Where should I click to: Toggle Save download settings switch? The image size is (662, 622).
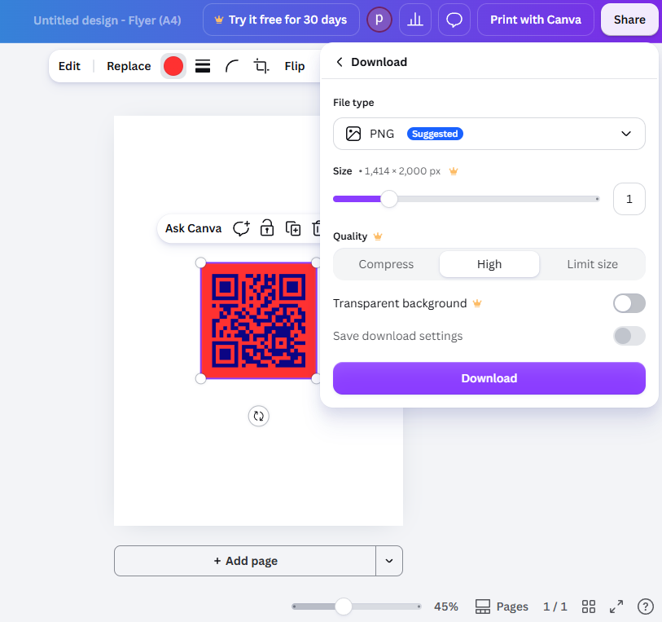[x=629, y=336]
